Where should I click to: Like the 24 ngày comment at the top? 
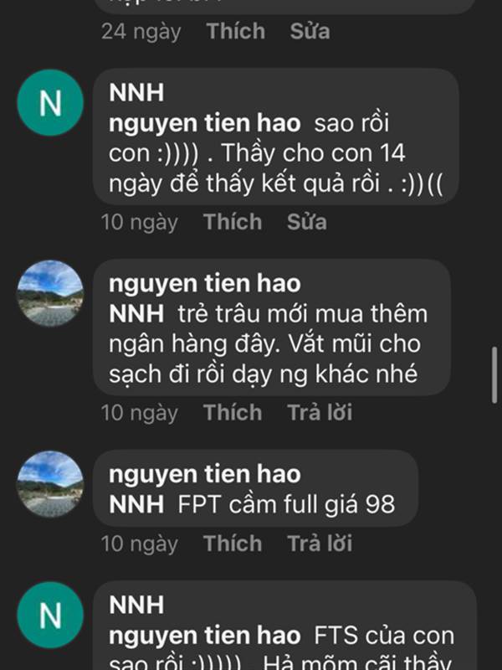coord(236,31)
